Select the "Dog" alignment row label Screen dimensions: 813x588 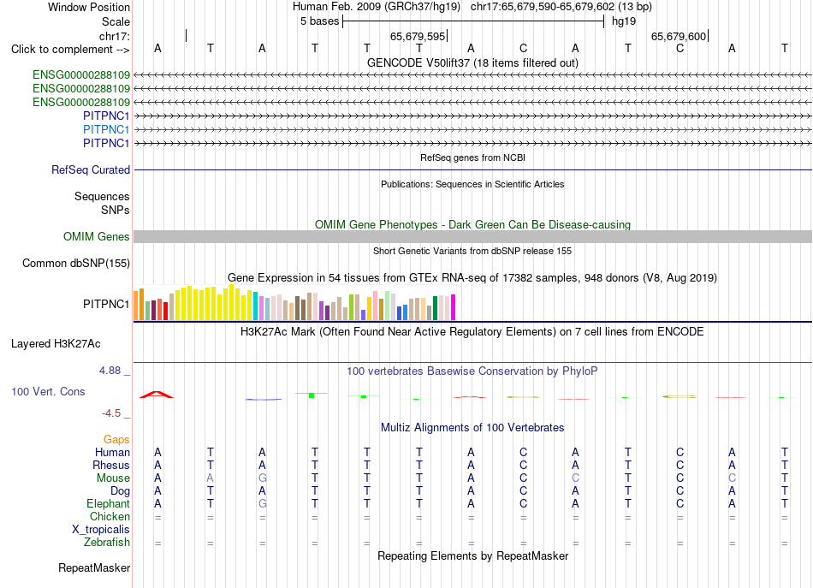[120, 490]
